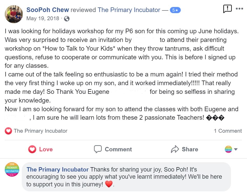
Task: Open the three-dots post options menu
Action: pos(239,9)
